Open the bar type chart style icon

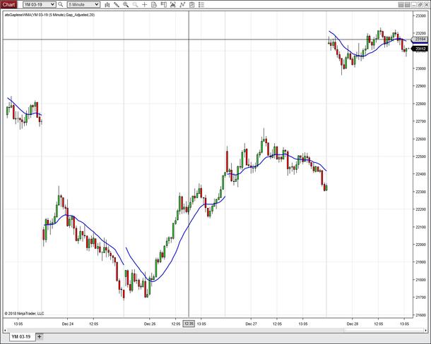[107, 5]
